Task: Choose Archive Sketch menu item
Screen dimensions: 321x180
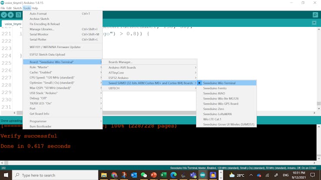Action: (62, 19)
